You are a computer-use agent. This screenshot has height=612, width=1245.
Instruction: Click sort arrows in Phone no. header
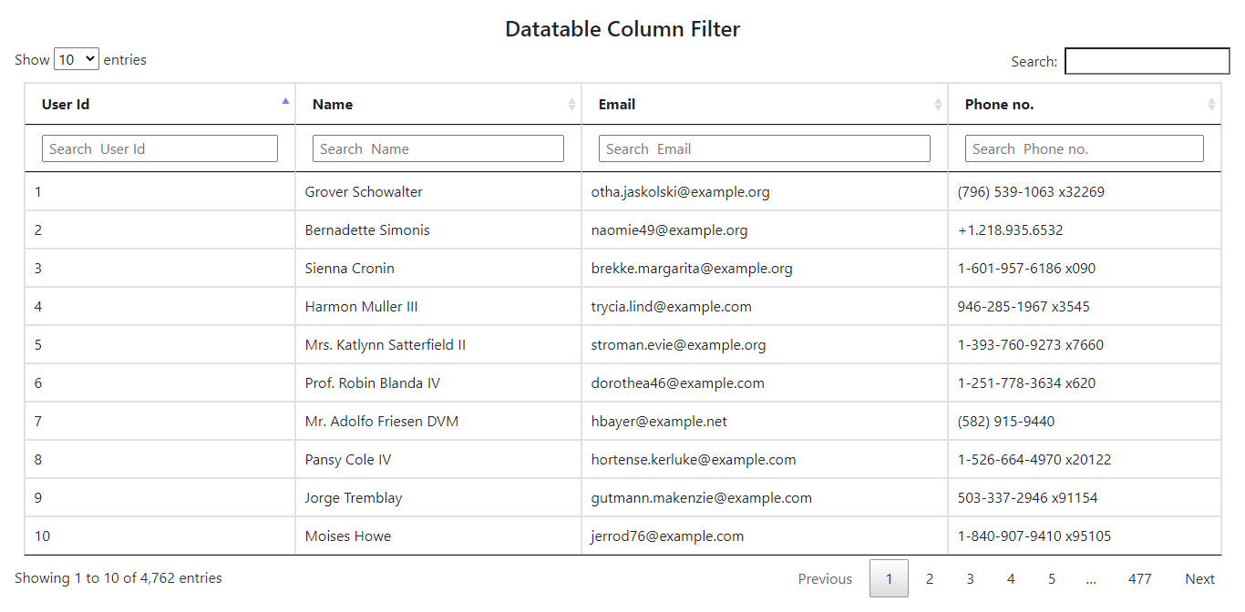[x=1211, y=105]
